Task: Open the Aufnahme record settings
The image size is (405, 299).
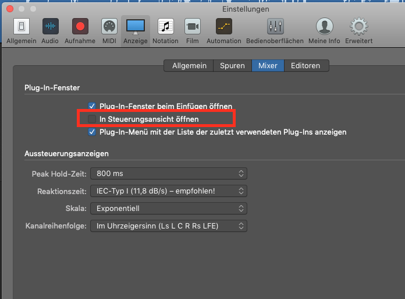Action: pos(80,27)
